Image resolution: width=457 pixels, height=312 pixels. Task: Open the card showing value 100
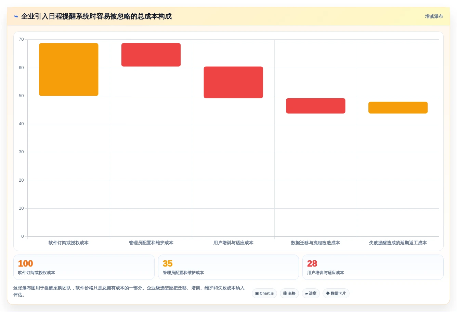(x=84, y=267)
